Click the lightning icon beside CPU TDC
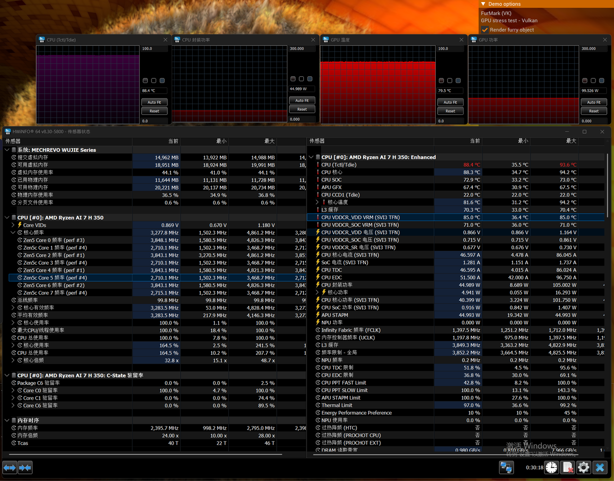 click(318, 270)
